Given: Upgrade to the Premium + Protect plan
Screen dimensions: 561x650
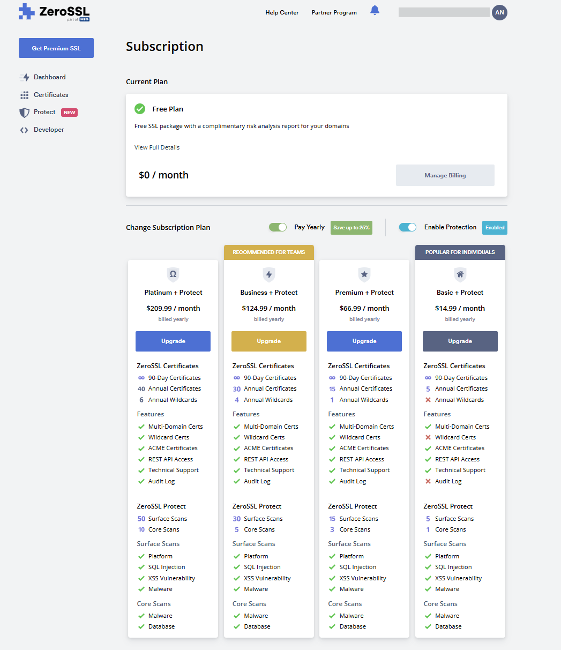Looking at the screenshot, I should [364, 341].
